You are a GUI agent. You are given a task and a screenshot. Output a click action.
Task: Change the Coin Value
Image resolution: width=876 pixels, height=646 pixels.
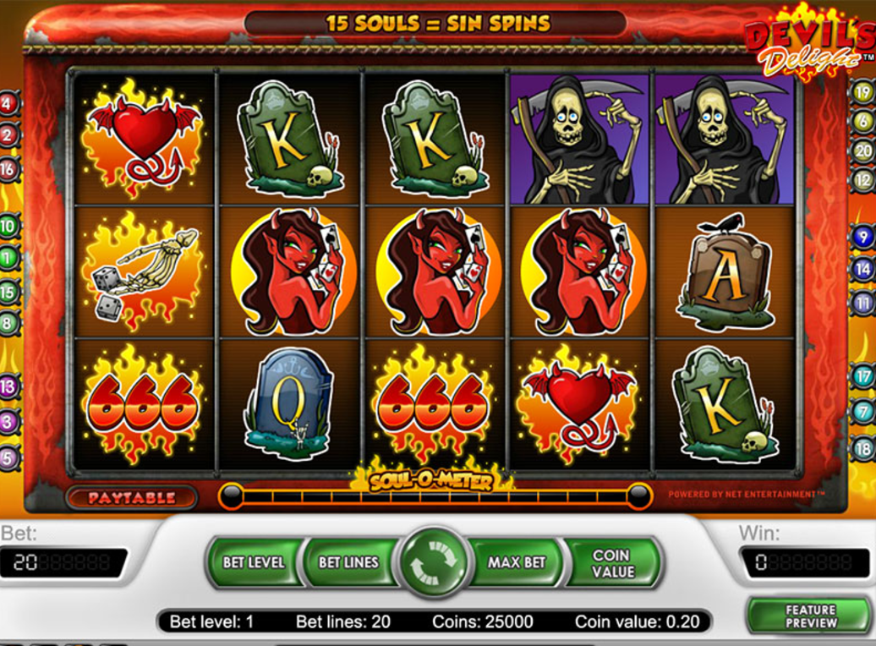pyautogui.click(x=613, y=562)
